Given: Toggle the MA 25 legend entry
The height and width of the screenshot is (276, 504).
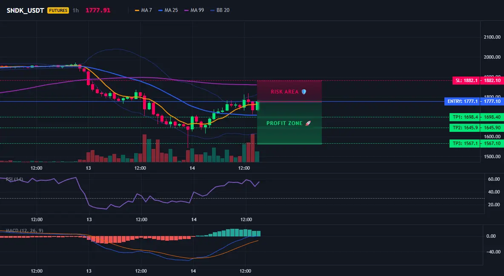Looking at the screenshot, I should point(168,10).
